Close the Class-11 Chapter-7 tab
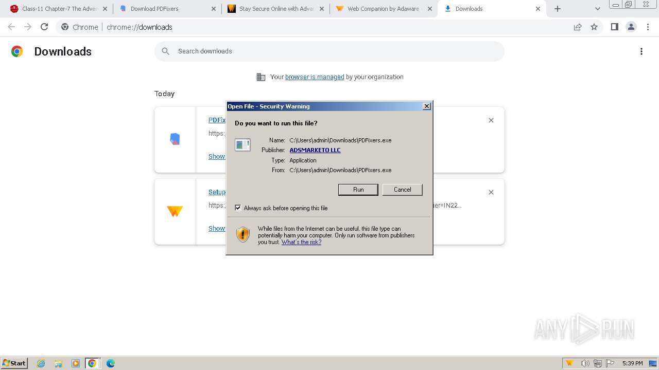Viewport: 659px width, 370px height. [x=105, y=9]
